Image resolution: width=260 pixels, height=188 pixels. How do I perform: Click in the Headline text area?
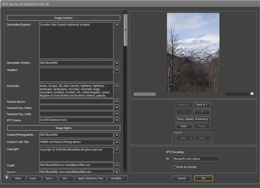tap(76, 75)
